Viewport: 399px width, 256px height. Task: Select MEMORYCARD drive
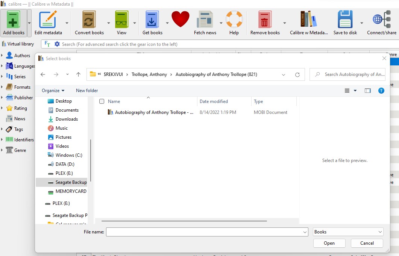click(67, 191)
